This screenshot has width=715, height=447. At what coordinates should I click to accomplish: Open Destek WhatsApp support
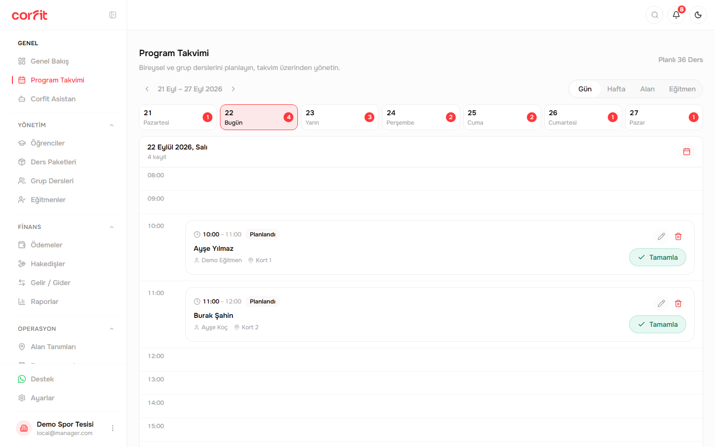66,379
